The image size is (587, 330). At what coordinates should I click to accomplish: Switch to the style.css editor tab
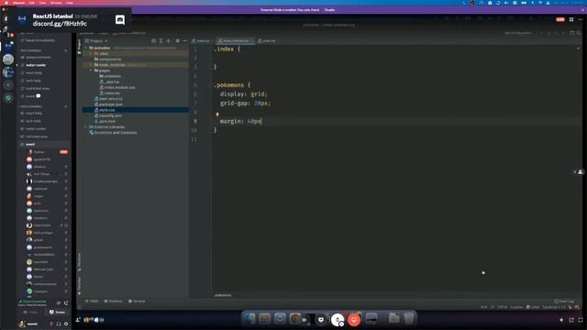point(267,40)
